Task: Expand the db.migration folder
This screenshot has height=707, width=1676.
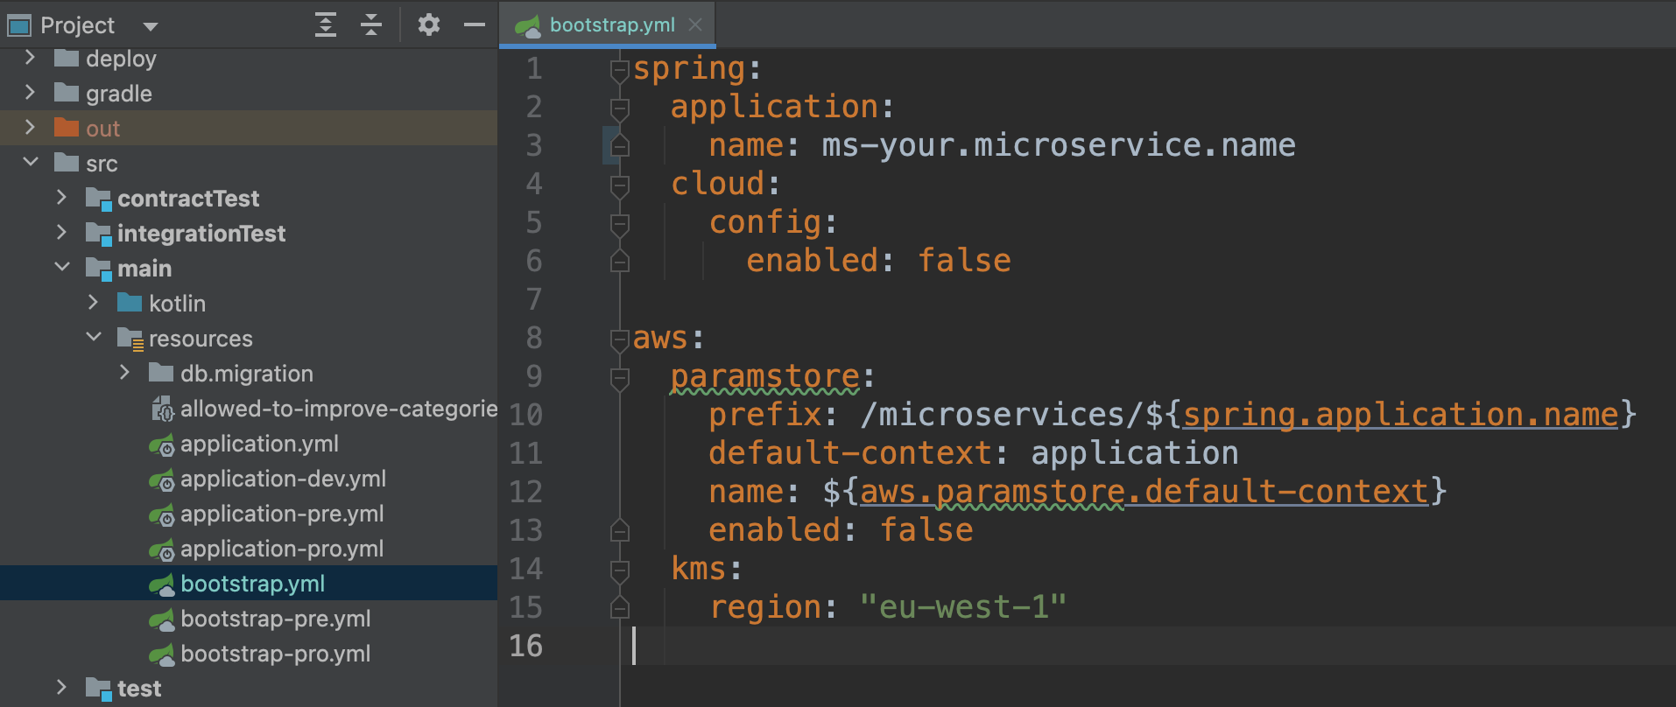Action: pyautogui.click(x=124, y=373)
